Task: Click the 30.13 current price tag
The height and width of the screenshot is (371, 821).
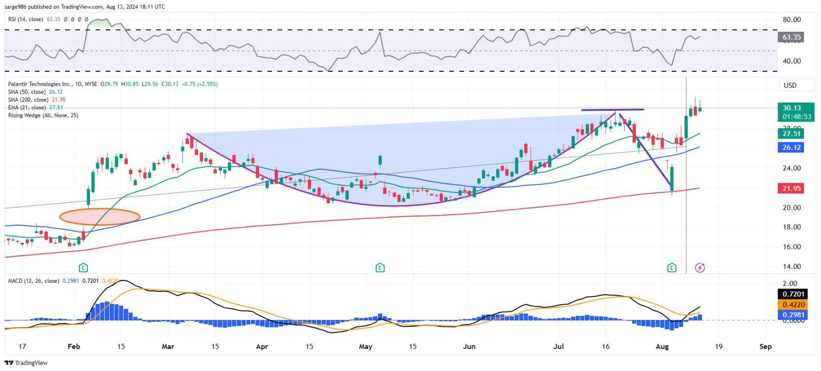Action: (x=792, y=108)
